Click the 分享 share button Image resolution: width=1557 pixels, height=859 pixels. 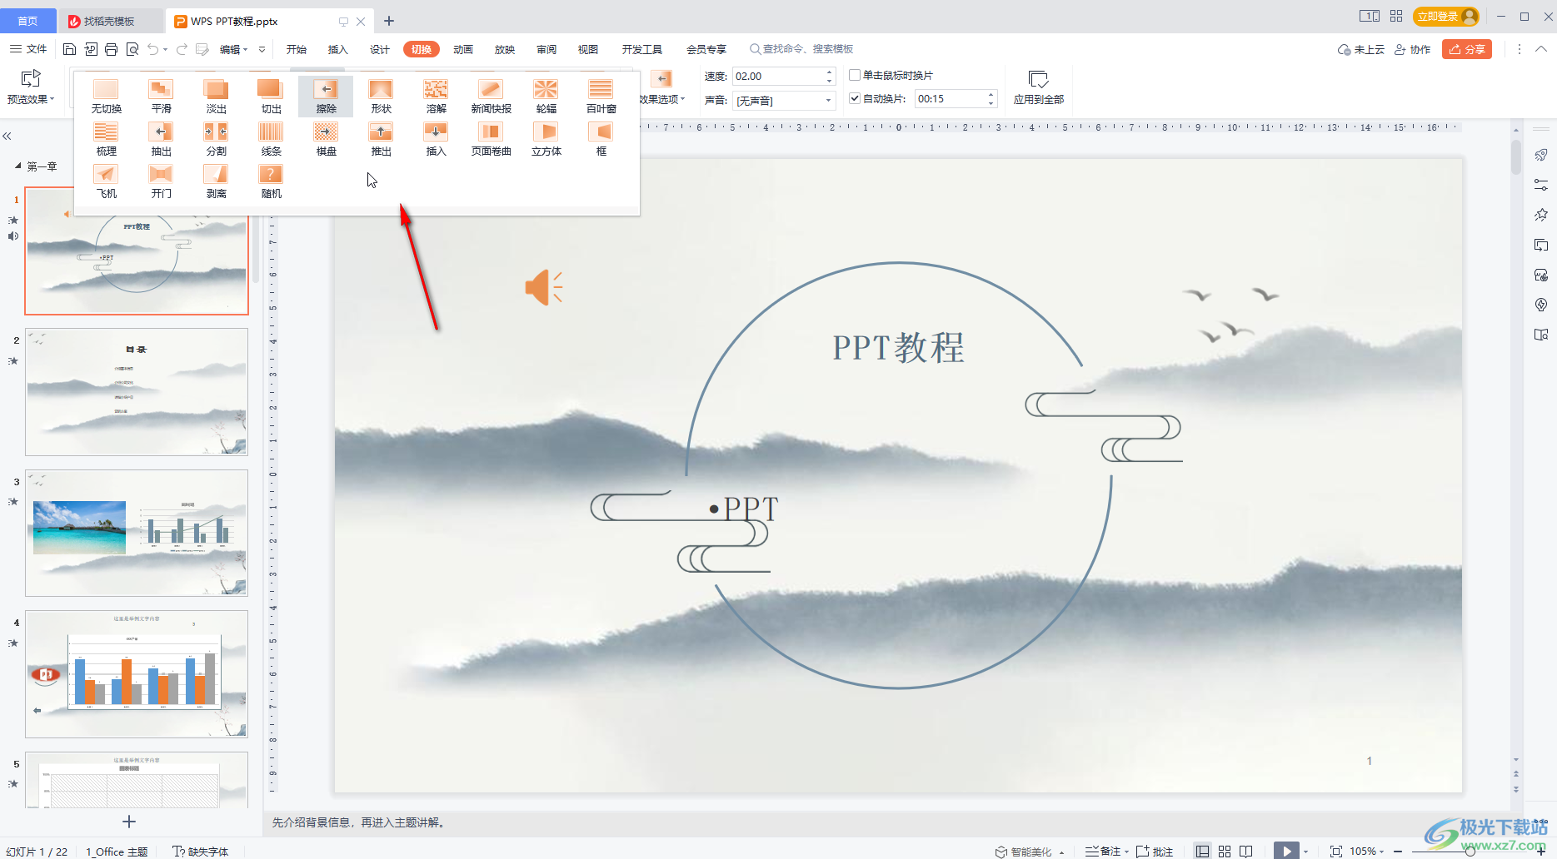tap(1467, 49)
